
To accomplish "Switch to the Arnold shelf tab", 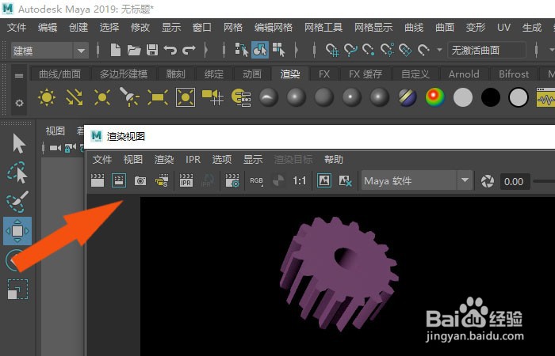I will pyautogui.click(x=464, y=74).
